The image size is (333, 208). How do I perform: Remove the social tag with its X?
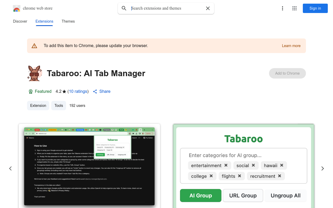tap(253, 165)
